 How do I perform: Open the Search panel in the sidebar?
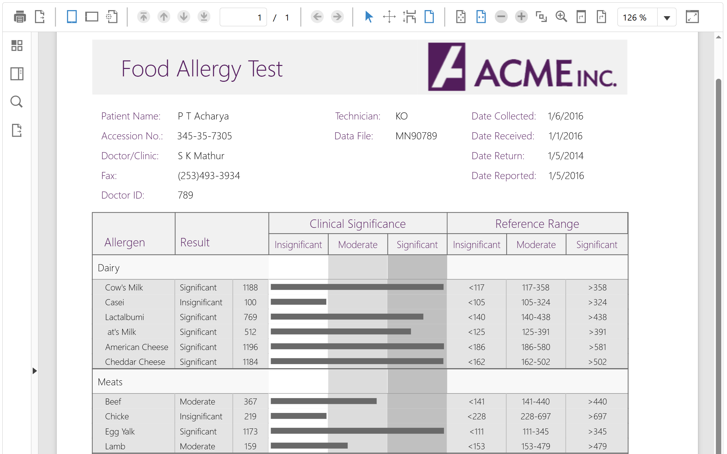[x=17, y=102]
